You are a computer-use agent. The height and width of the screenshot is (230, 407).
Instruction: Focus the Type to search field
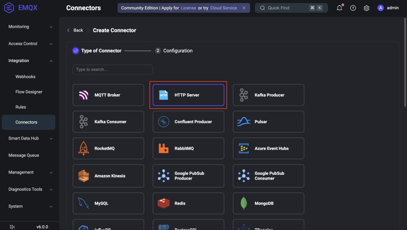click(112, 69)
